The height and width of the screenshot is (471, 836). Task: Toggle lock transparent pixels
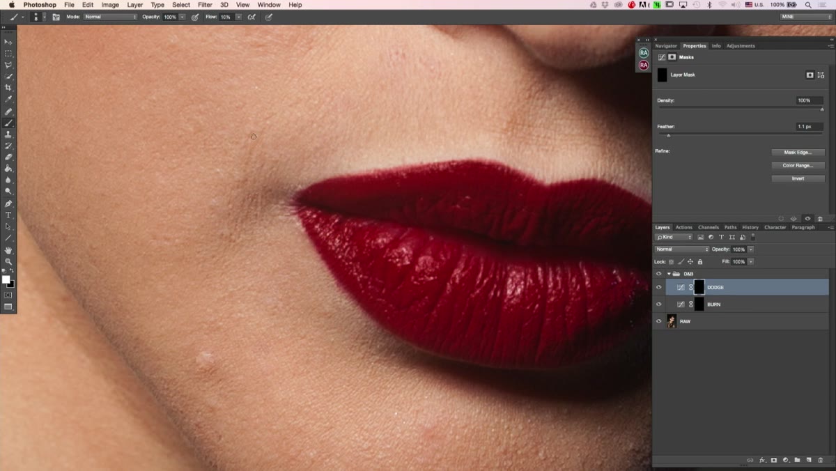pos(671,262)
